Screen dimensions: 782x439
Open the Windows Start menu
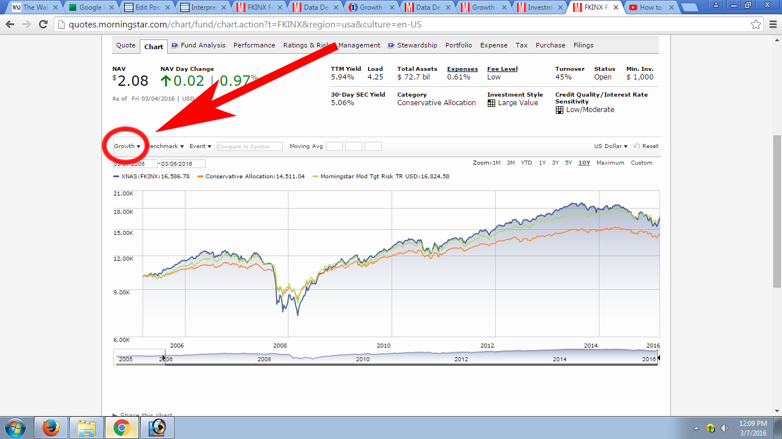[x=15, y=428]
